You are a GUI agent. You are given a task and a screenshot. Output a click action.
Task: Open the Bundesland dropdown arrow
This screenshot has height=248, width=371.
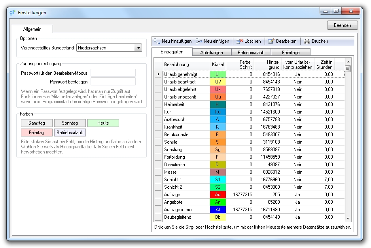click(138, 48)
